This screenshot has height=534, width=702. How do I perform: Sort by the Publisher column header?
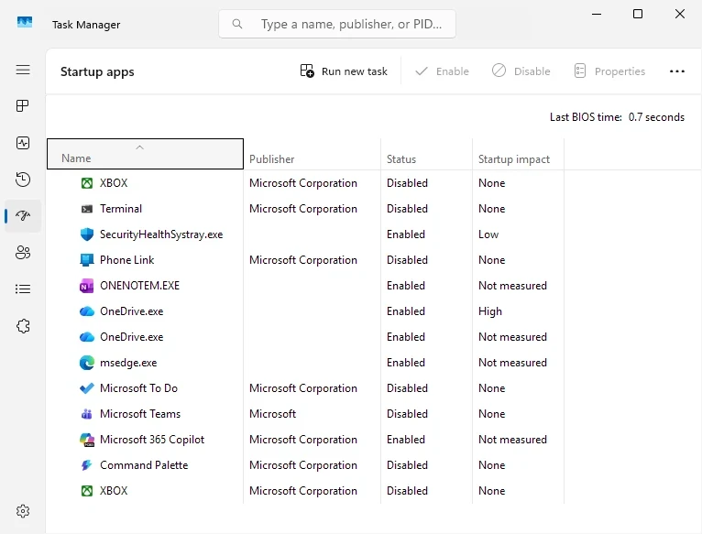312,154
